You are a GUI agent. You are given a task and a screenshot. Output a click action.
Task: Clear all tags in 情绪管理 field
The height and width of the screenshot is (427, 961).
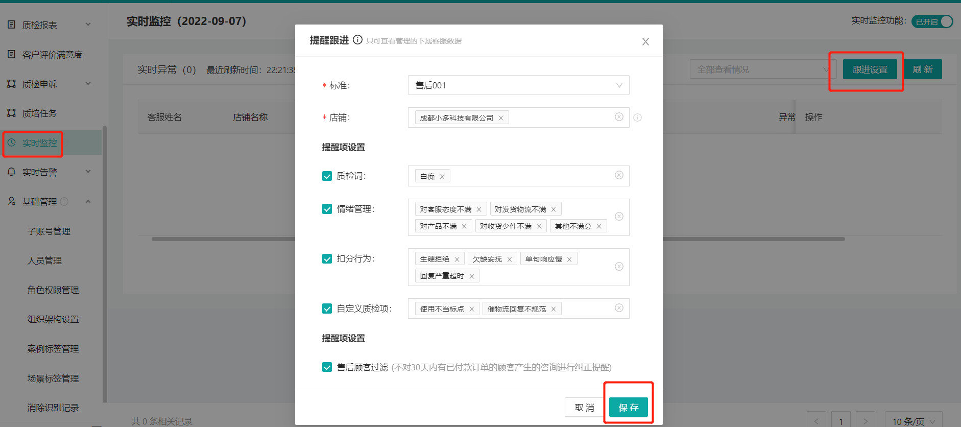pyautogui.click(x=619, y=217)
